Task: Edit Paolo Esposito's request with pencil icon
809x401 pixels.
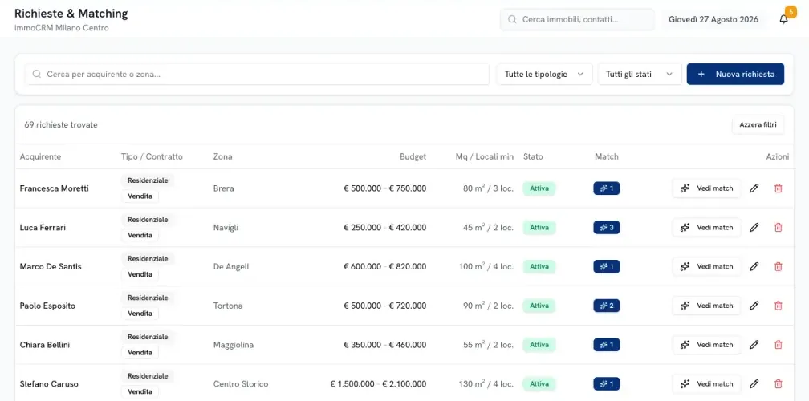Action: click(x=754, y=306)
